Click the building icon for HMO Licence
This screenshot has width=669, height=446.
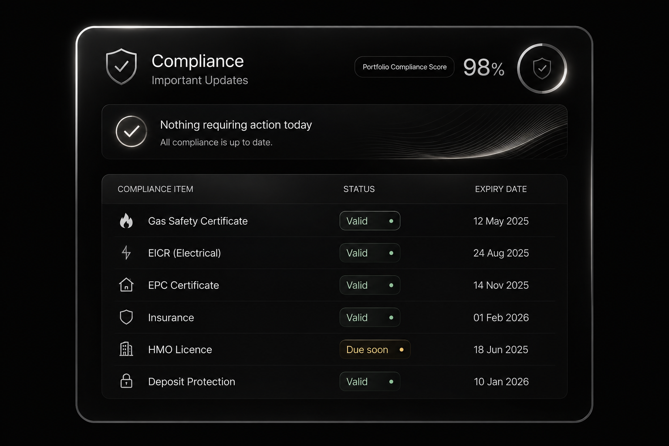(x=126, y=349)
